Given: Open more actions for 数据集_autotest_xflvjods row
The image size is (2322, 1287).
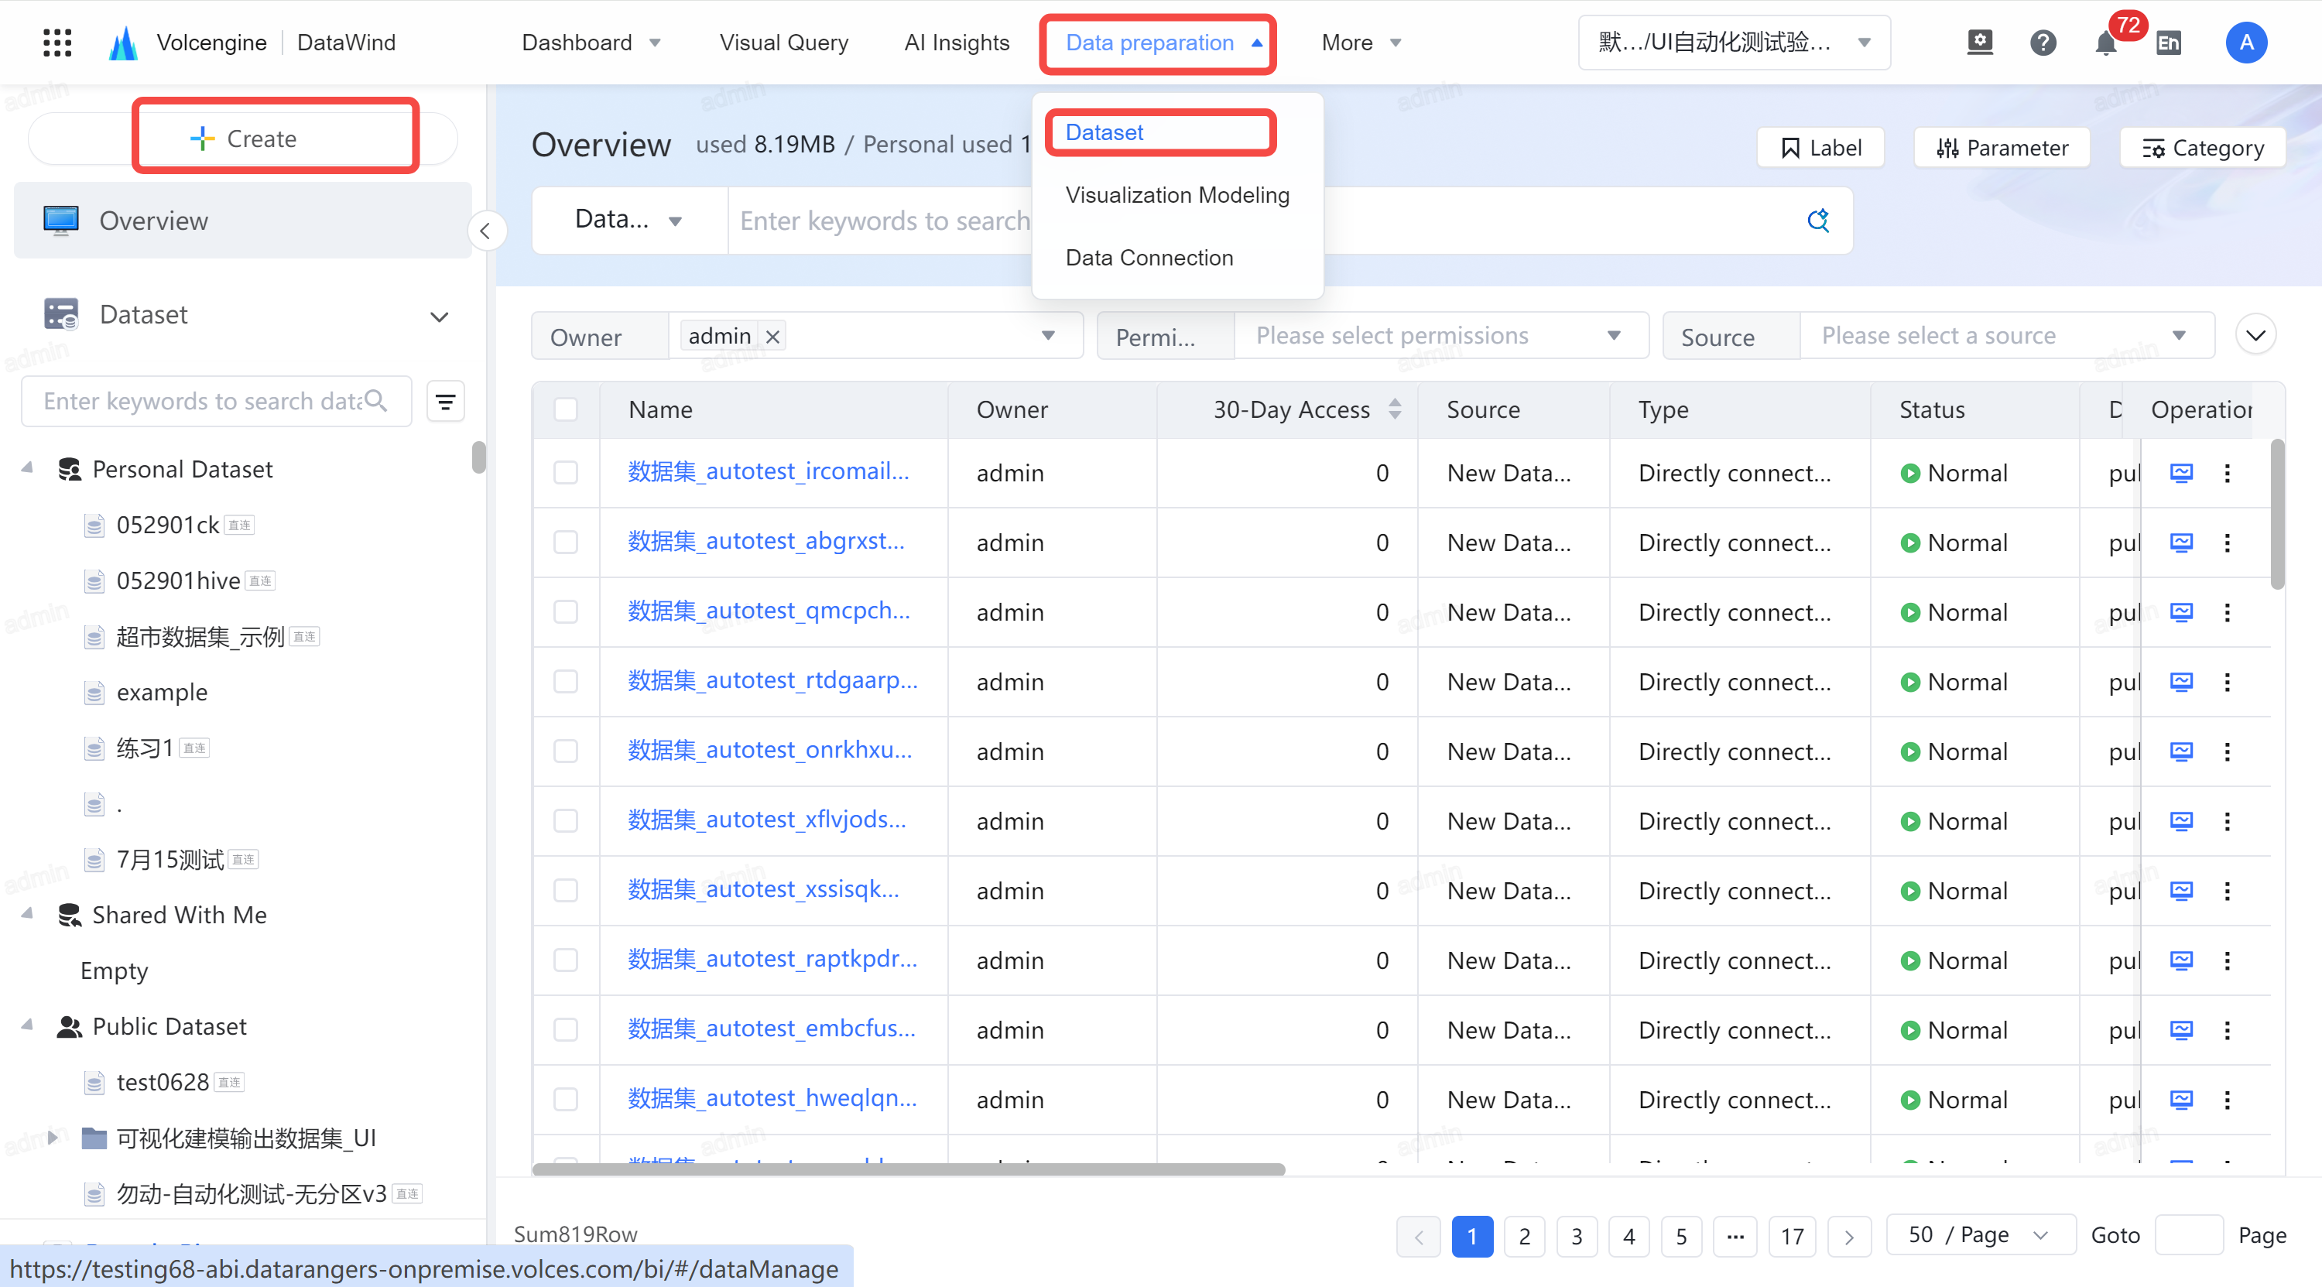Looking at the screenshot, I should (x=2228, y=821).
